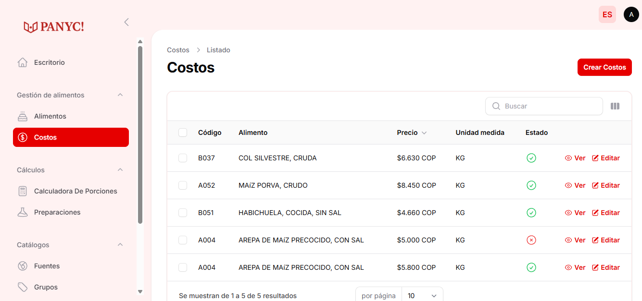Select the HABICHUELA, COCIDA, SIN SAL checkbox
642x301 pixels.
[183, 213]
